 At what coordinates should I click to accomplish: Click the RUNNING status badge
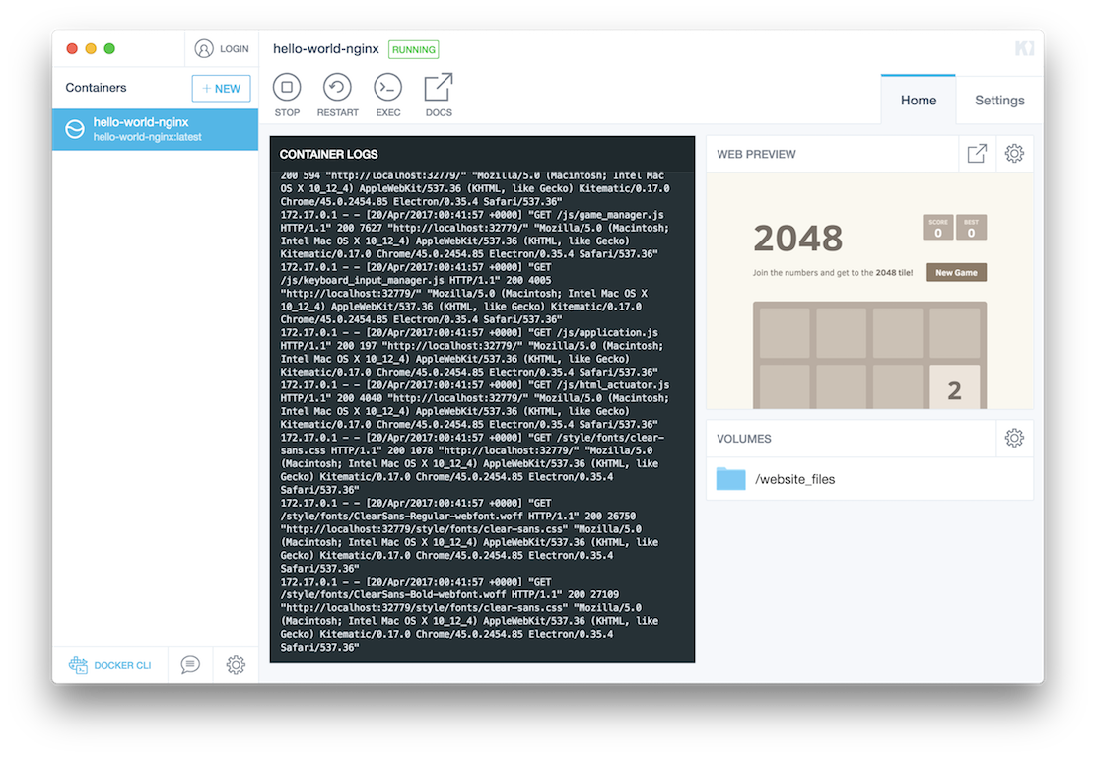coord(413,48)
